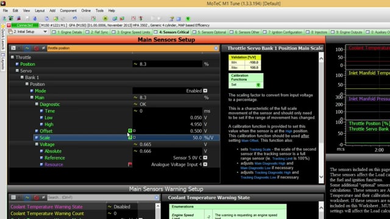This screenshot has width=390, height=219.
Task: Open the Reference Sensor 5V dropdown
Action: (x=205, y=158)
